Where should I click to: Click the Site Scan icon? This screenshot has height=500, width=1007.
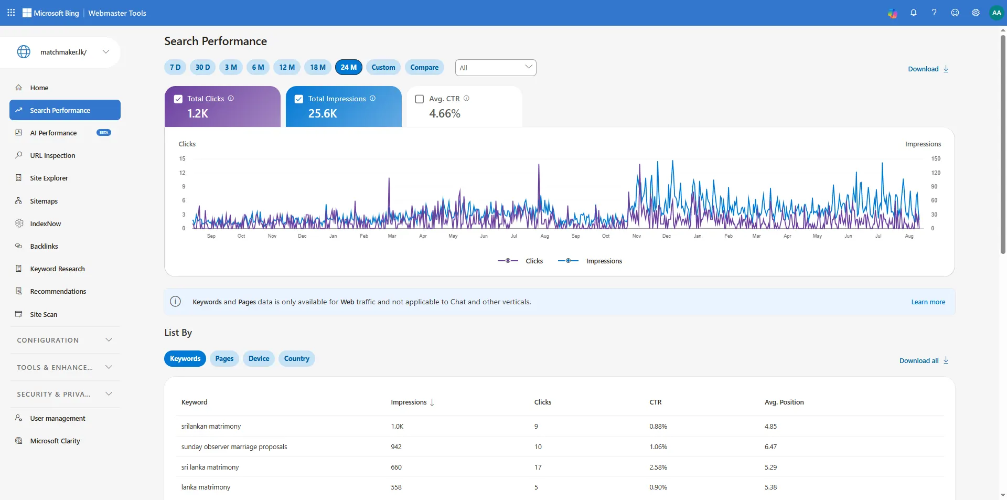pyautogui.click(x=19, y=314)
